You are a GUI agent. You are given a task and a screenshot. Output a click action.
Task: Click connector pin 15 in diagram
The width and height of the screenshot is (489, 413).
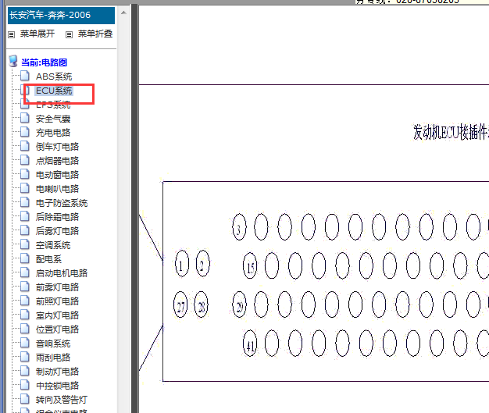250,265
